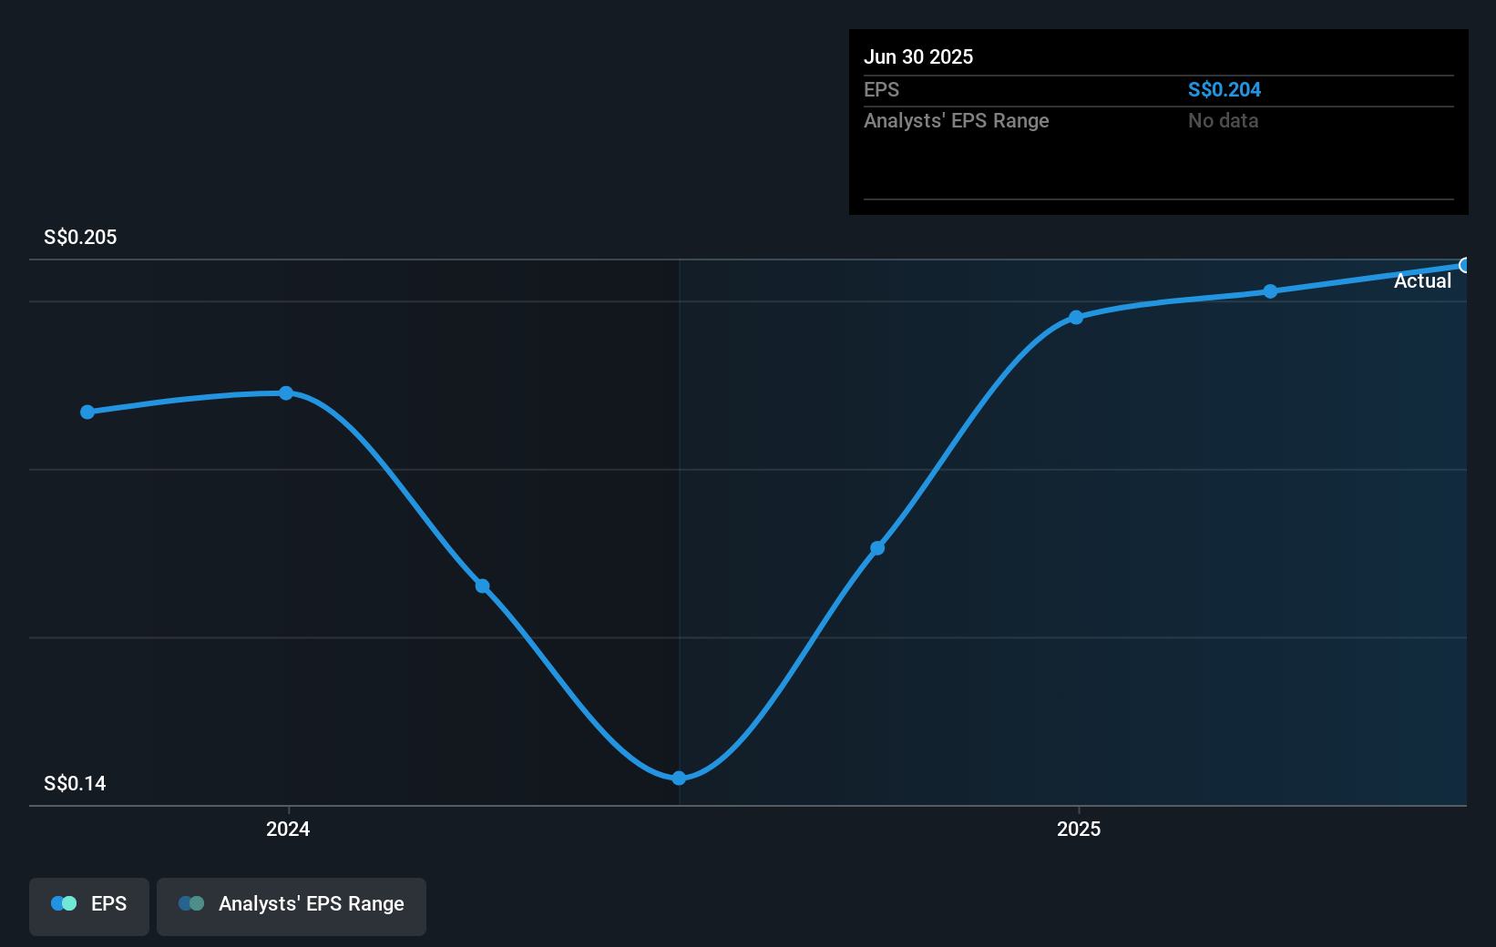Click the data point just before the decline begins

[x=287, y=392]
